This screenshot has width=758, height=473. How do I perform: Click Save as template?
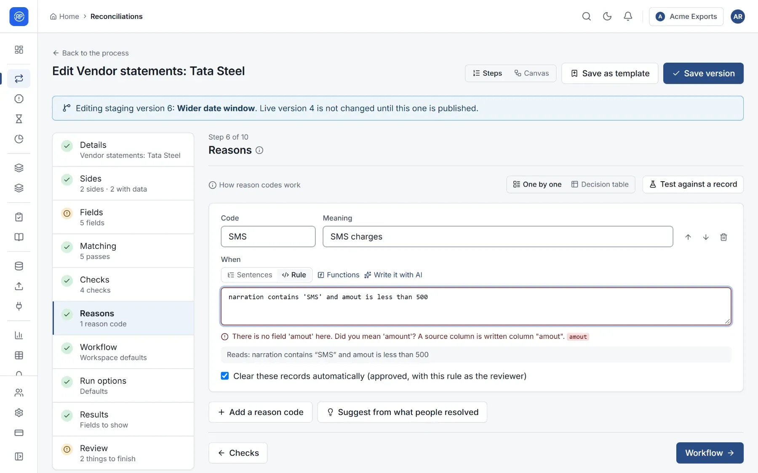(610, 73)
